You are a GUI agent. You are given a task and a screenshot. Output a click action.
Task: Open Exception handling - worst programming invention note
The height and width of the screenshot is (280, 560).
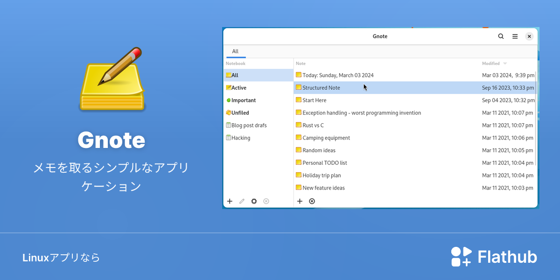362,113
